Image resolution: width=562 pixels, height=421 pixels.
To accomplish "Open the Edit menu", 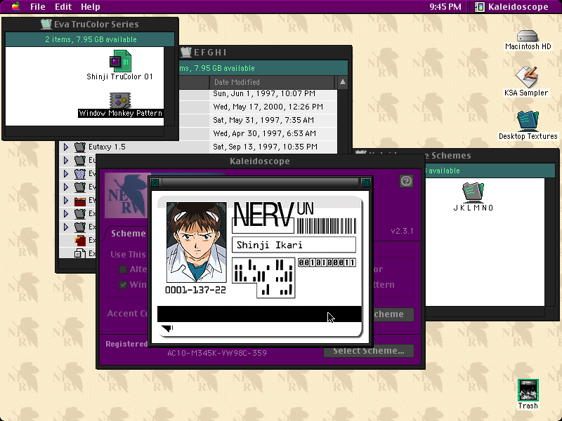I will point(63,7).
